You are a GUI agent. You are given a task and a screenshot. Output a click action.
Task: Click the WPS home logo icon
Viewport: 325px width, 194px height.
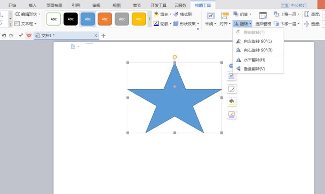click(x=29, y=36)
